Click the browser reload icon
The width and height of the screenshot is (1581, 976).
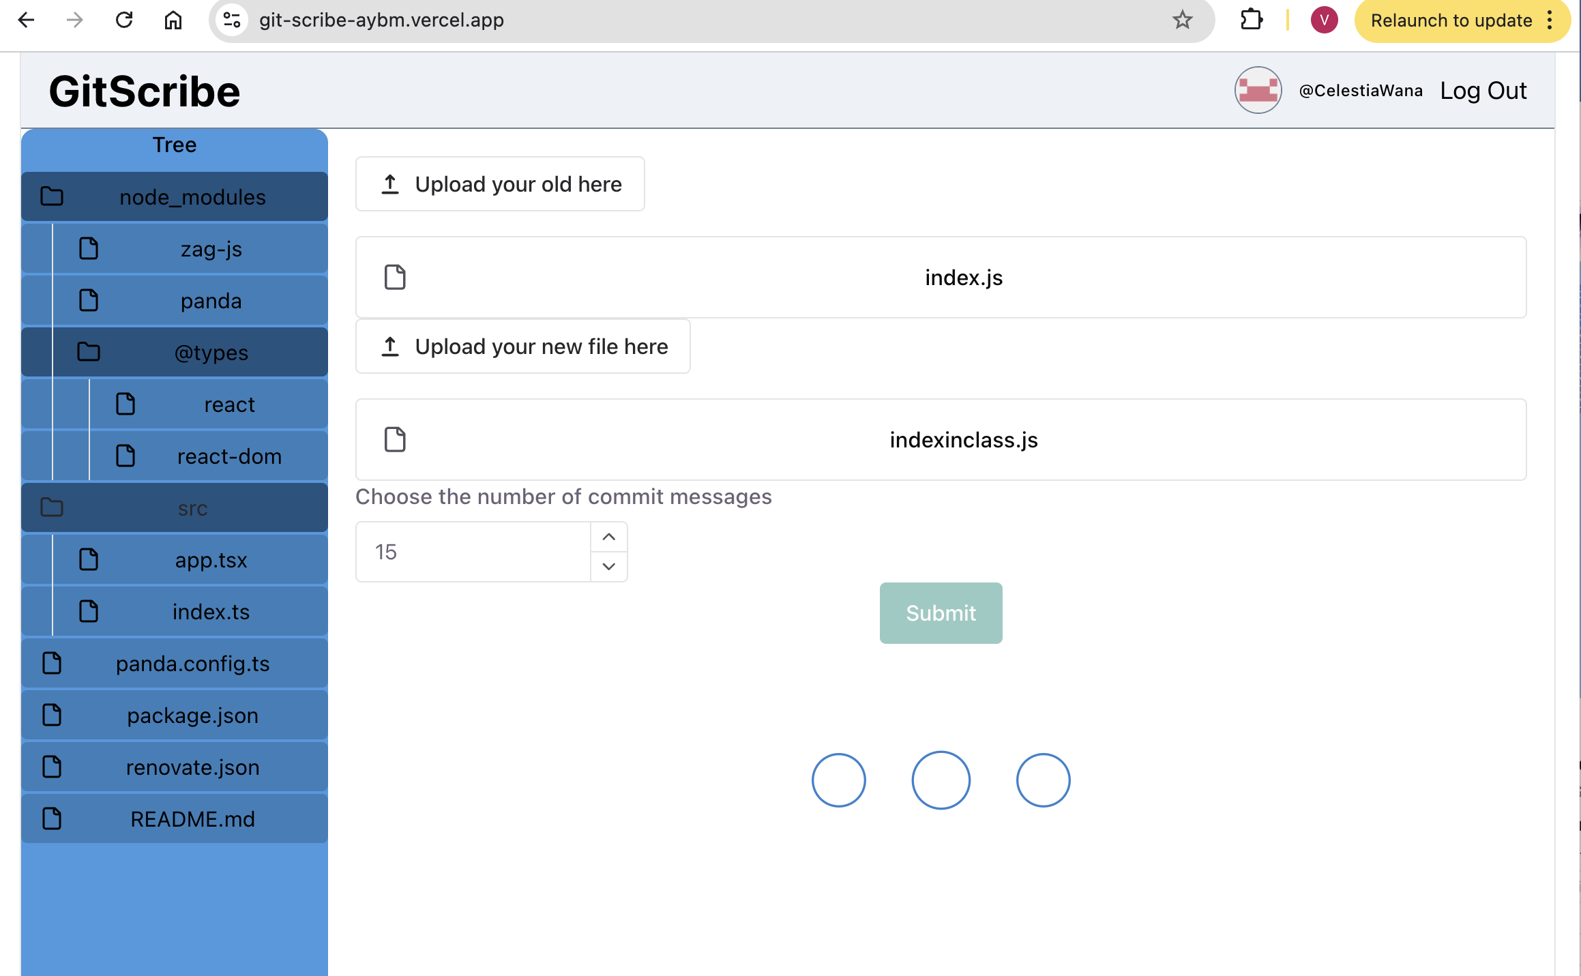124,20
